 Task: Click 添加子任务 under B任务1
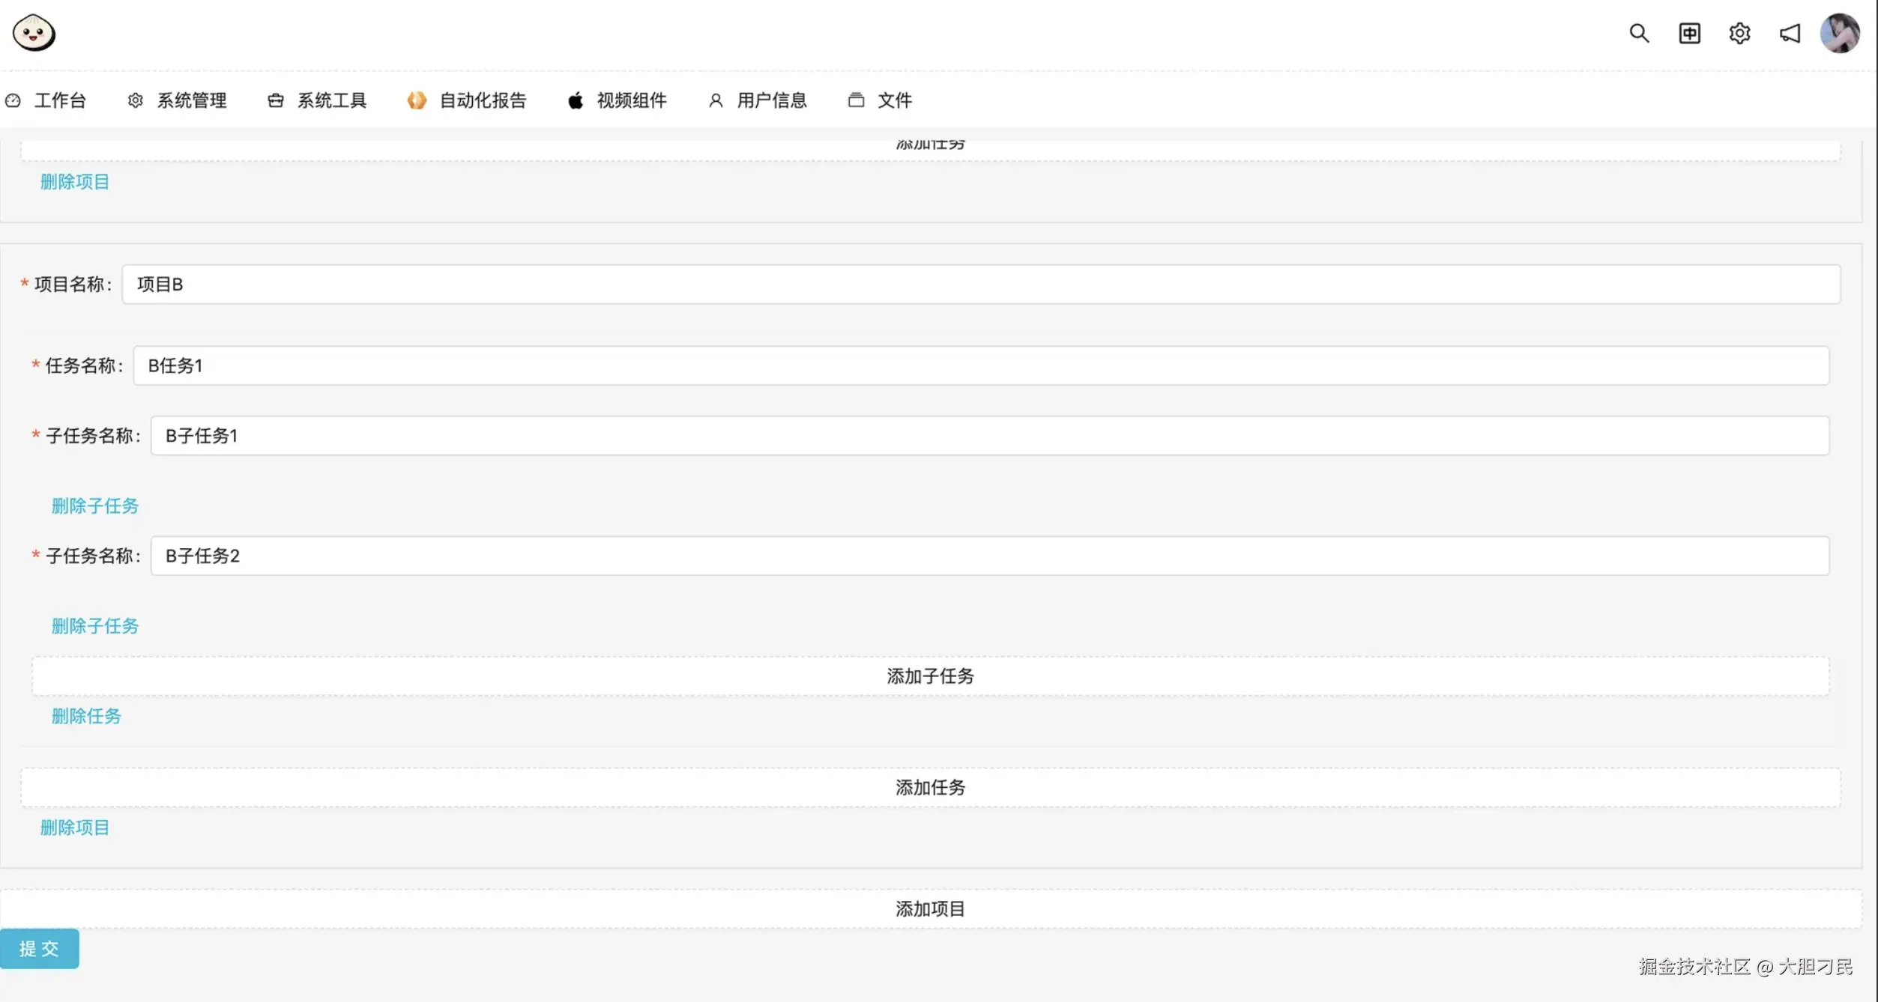click(x=930, y=676)
